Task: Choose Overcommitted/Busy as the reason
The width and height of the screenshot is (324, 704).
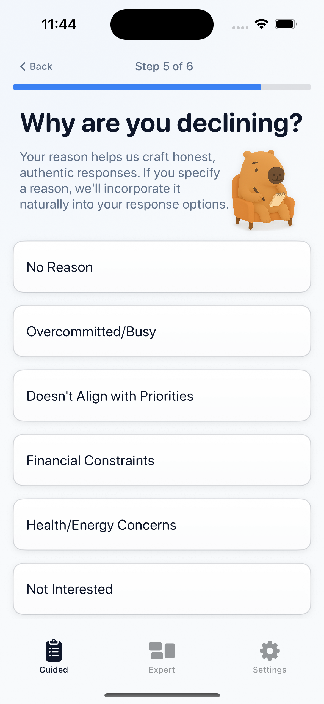Action: click(162, 331)
